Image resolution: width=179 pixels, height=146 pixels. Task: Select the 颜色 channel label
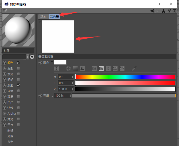pos(10,63)
